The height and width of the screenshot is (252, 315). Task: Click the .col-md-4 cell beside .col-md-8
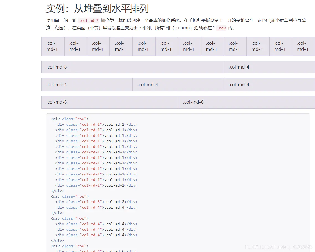point(269,67)
